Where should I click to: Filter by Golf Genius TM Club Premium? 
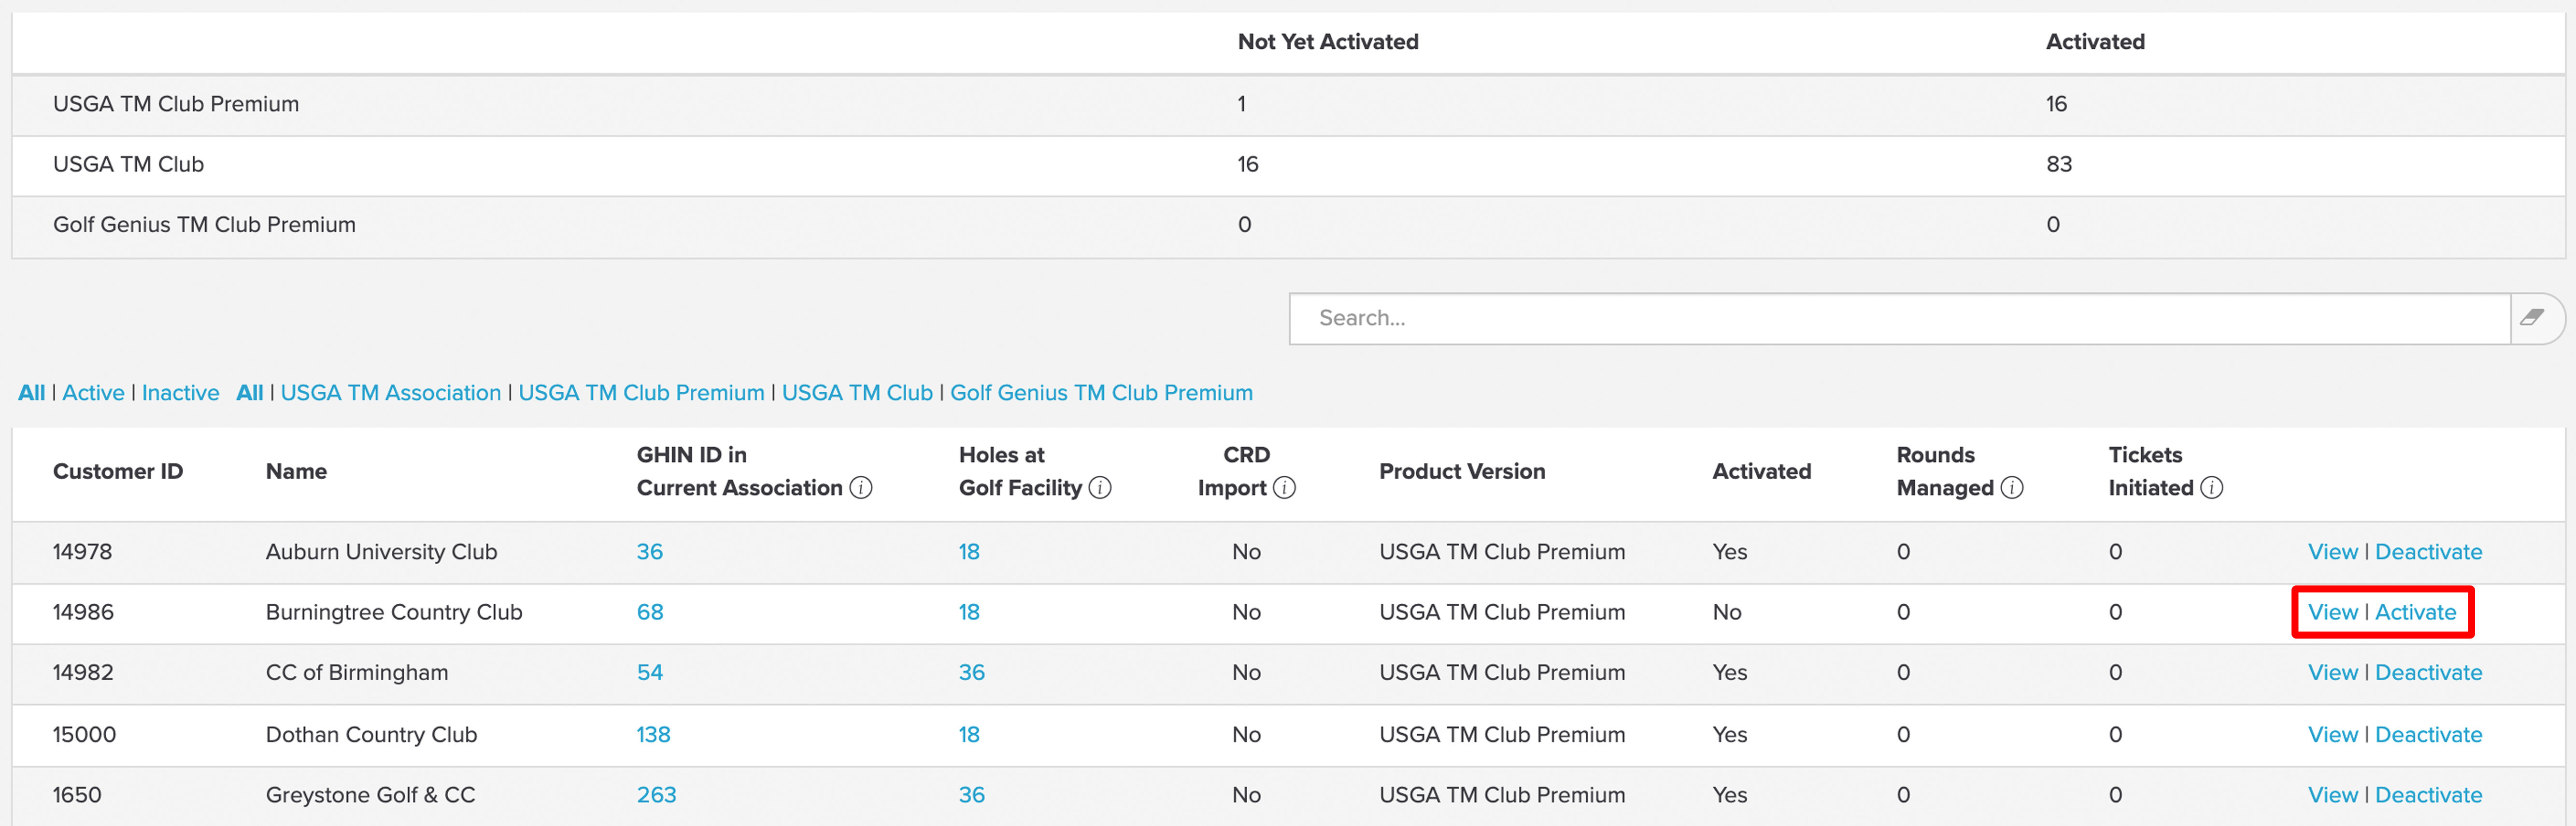click(1101, 393)
